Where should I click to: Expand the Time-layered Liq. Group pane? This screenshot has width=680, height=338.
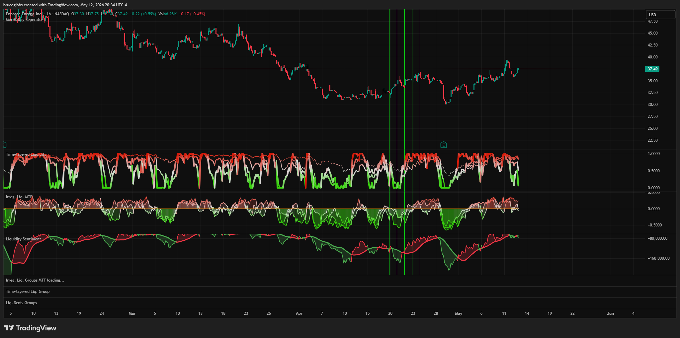tap(28, 292)
